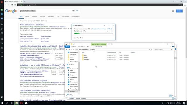Click the Opera menu logo at top-left
This screenshot has height=105, width=187.
(x=2, y=2)
